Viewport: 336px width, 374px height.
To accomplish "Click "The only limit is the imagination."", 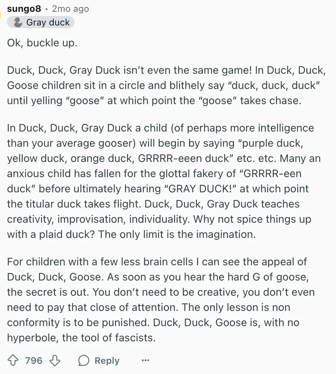I will point(177,235).
